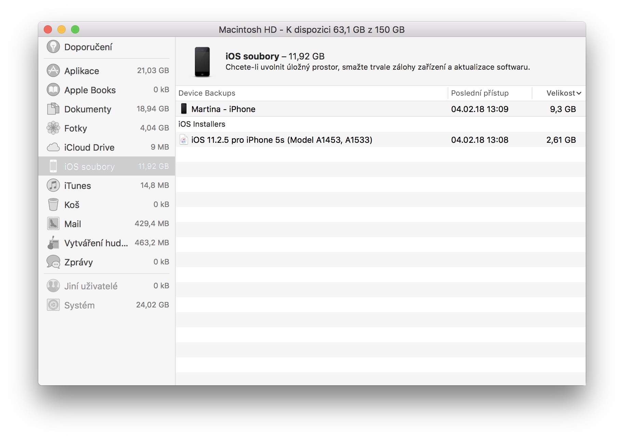The width and height of the screenshot is (624, 440).
Task: Click the iTunes music note icon
Action: [53, 185]
